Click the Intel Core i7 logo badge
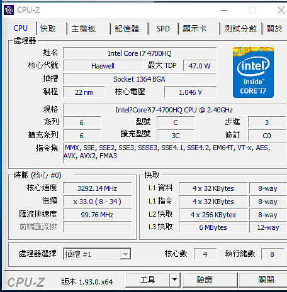The width and height of the screenshot is (287, 292). click(253, 72)
